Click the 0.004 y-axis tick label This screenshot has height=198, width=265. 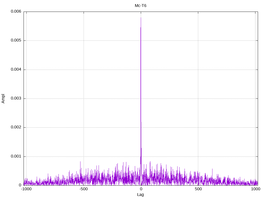pyautogui.click(x=16, y=69)
